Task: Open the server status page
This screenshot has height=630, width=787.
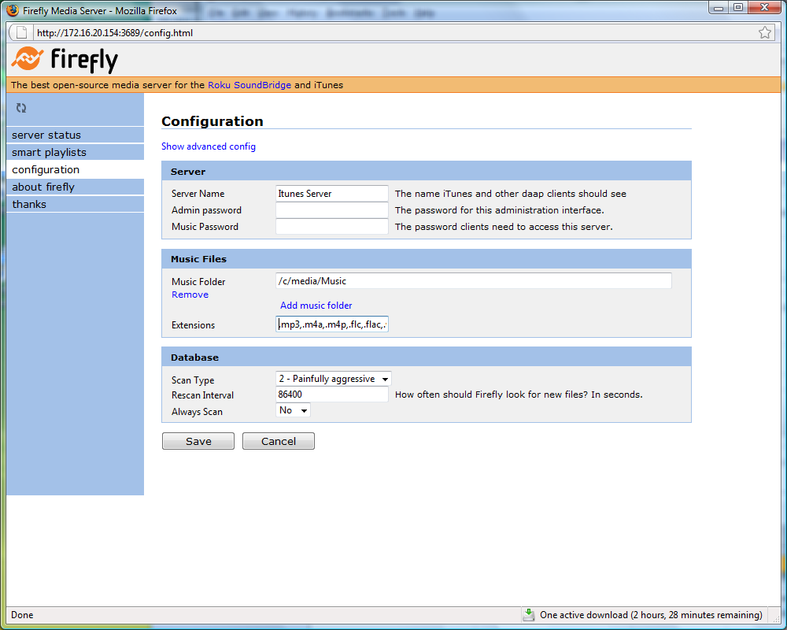Action: point(76,135)
